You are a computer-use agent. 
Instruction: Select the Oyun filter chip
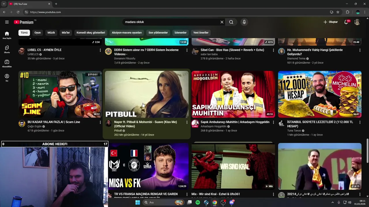tap(38, 32)
